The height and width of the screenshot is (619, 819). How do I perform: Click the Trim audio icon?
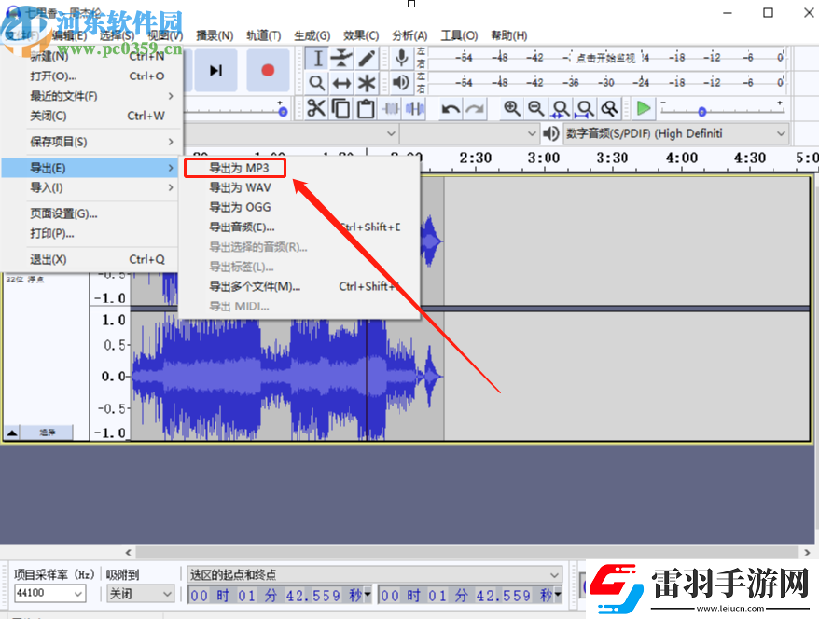pos(391,108)
